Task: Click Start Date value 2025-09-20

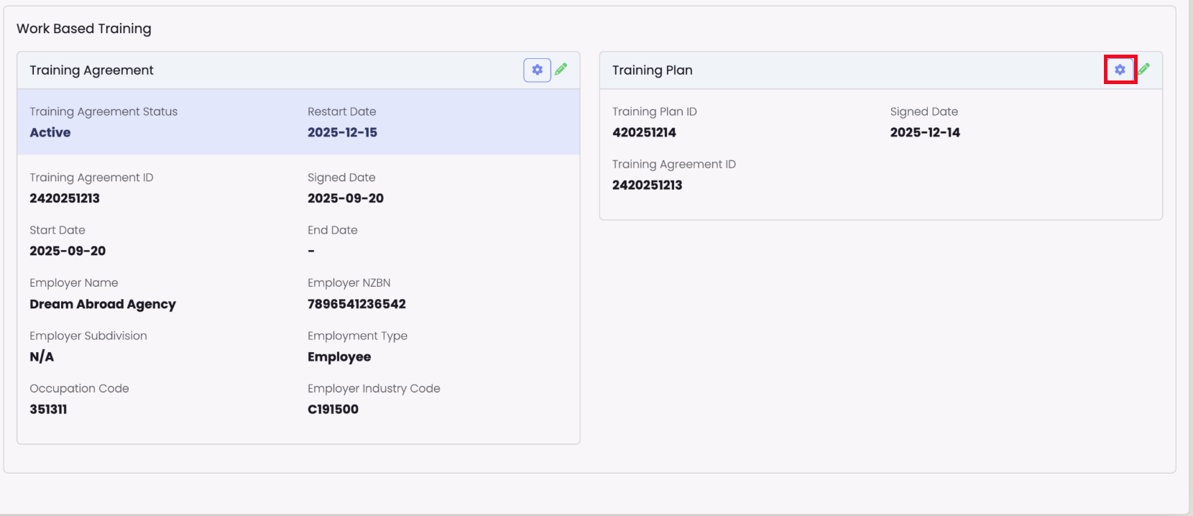Action: 68,251
